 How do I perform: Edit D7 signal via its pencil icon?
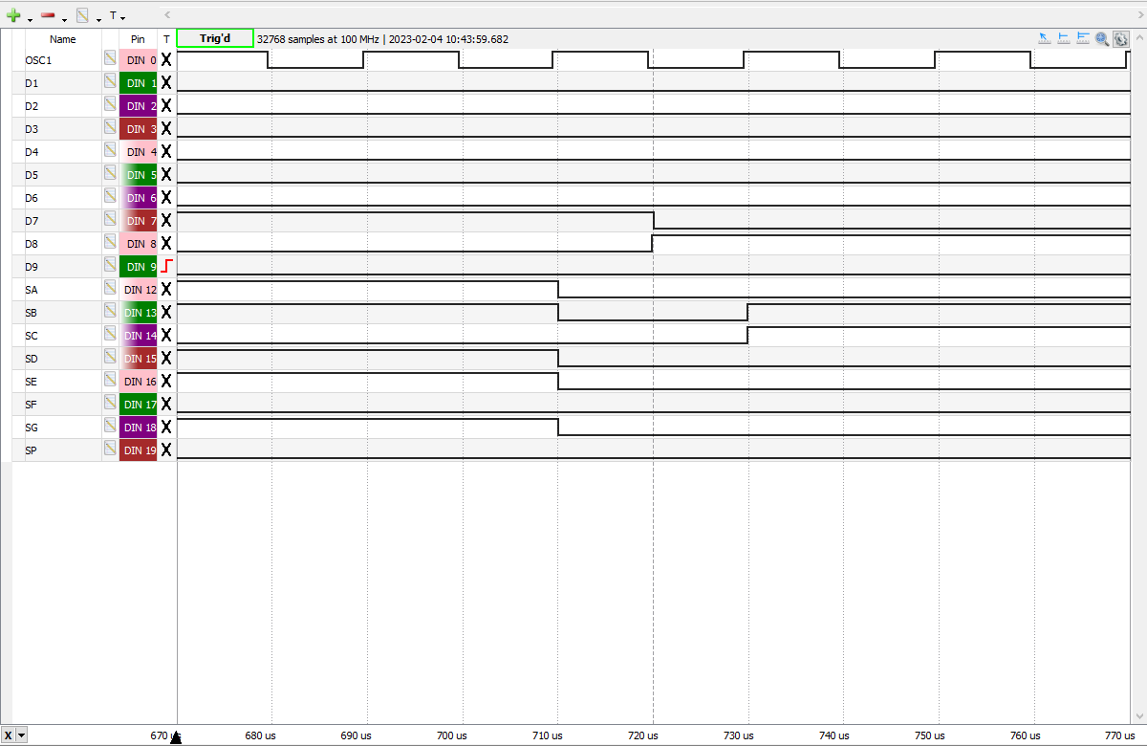[111, 220]
